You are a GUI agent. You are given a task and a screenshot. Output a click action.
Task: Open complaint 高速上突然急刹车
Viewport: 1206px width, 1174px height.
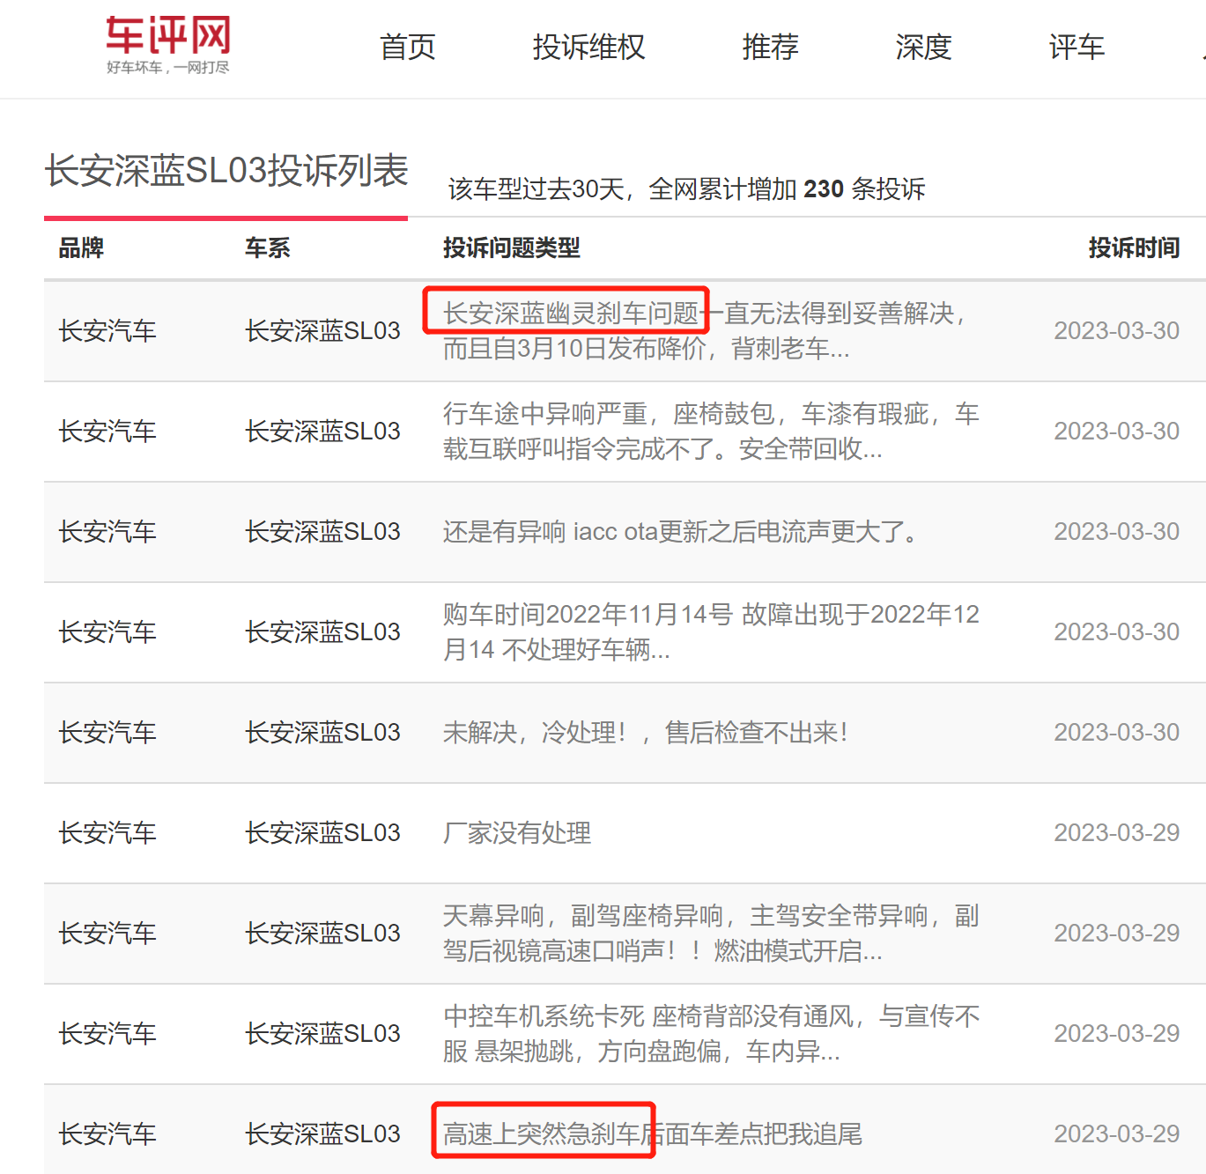653,1134
